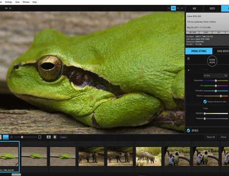The image size is (229, 176).
Task: Toggle Reduce Vibrance on Skin checkbox
Action: click(x=205, y=102)
